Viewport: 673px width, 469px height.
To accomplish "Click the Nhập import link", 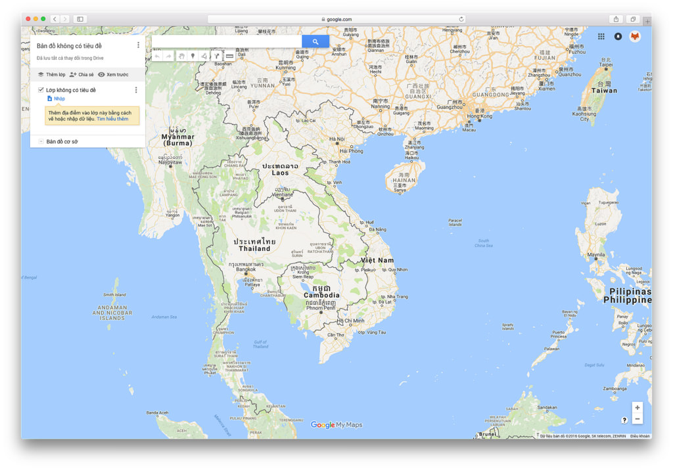I will (57, 99).
